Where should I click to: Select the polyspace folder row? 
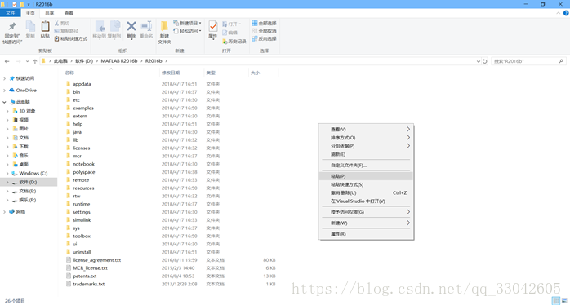pos(171,172)
